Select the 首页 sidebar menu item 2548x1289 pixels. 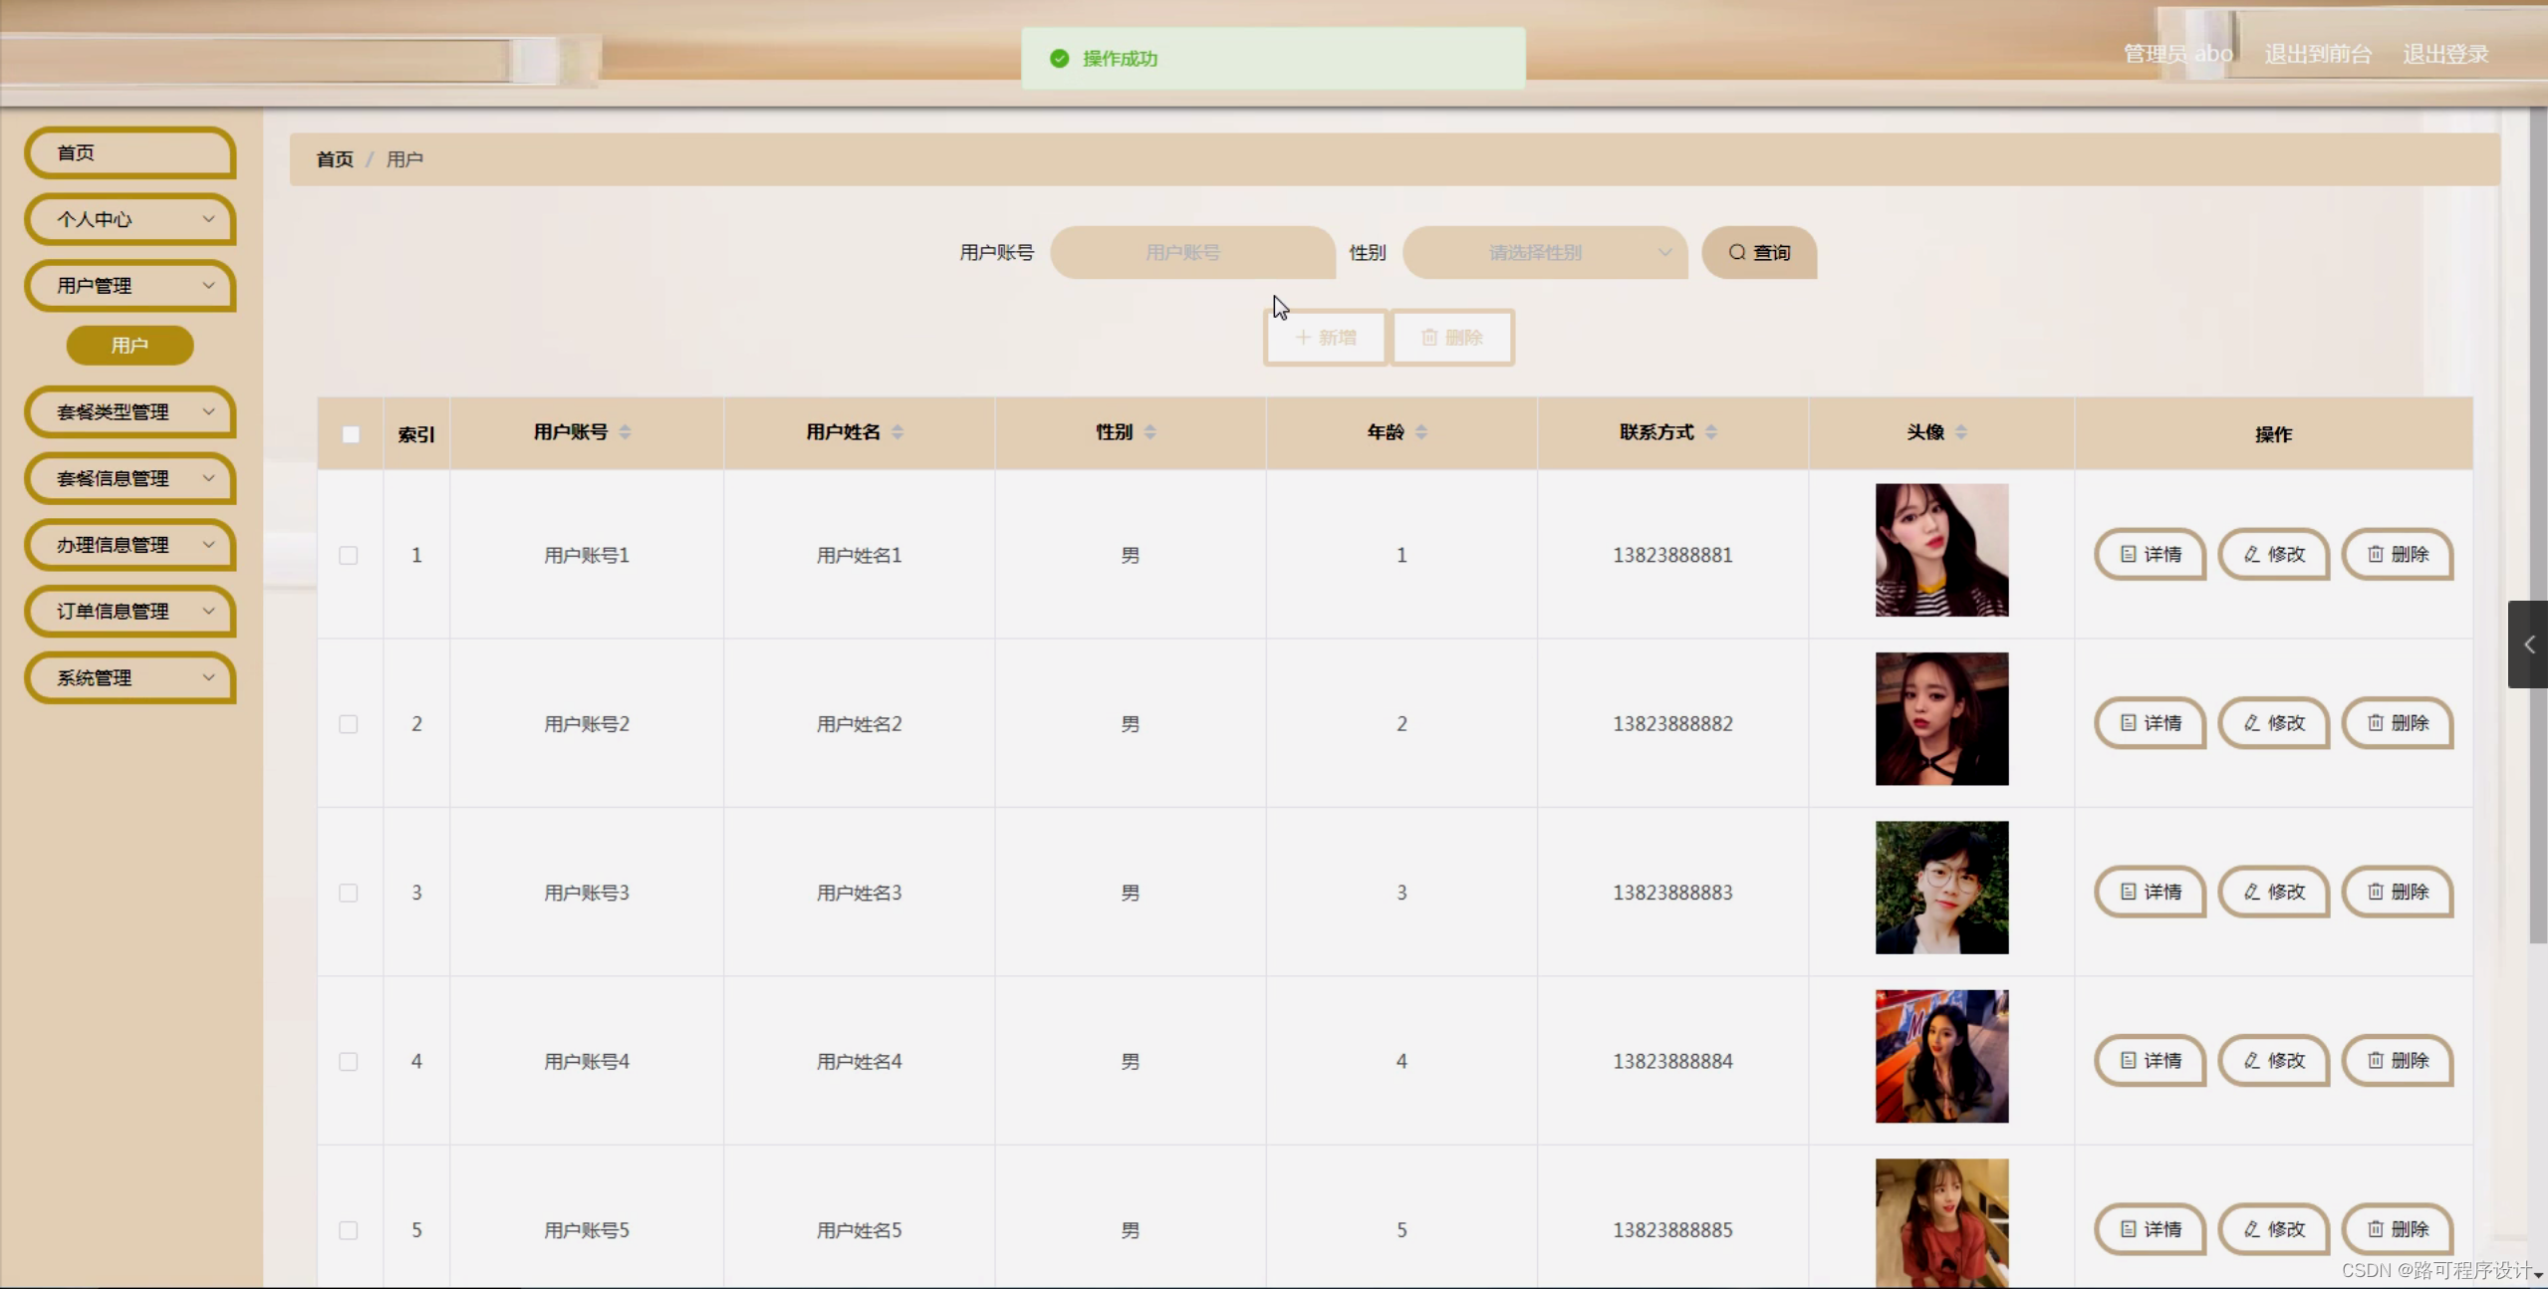[x=129, y=153]
